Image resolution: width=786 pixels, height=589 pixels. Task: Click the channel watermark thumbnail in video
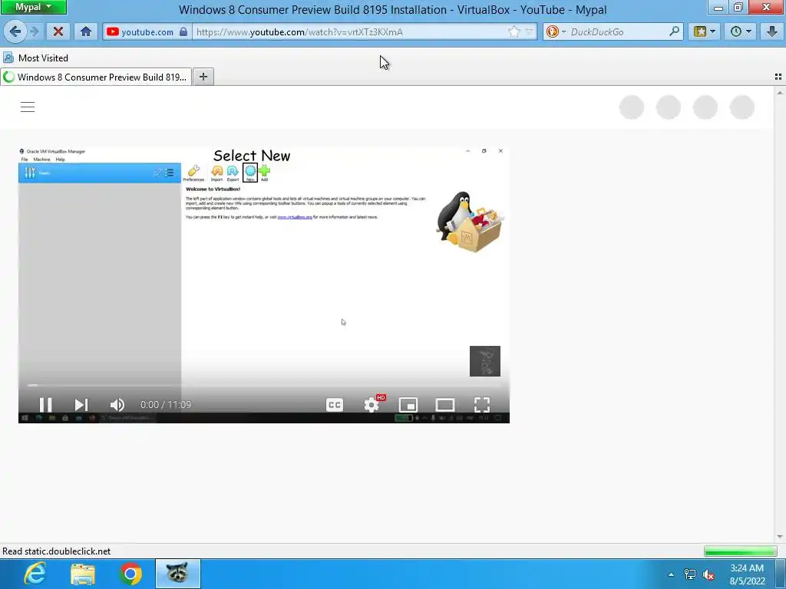pos(485,361)
